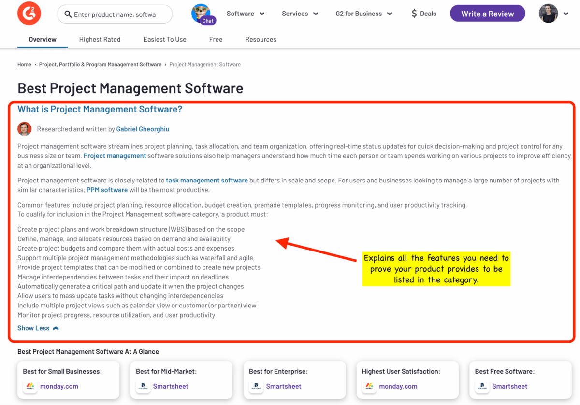Click 'Support multiple project management methodologies' line
Image resolution: width=580 pixels, height=405 pixels.
pyautogui.click(x=135, y=258)
